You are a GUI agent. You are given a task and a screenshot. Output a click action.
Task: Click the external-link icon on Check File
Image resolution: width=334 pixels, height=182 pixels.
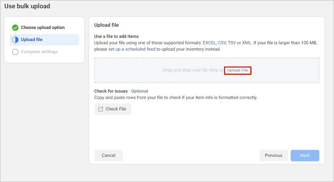pos(100,109)
